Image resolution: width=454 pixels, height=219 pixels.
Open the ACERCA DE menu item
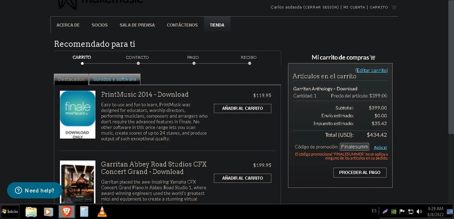[68, 25]
